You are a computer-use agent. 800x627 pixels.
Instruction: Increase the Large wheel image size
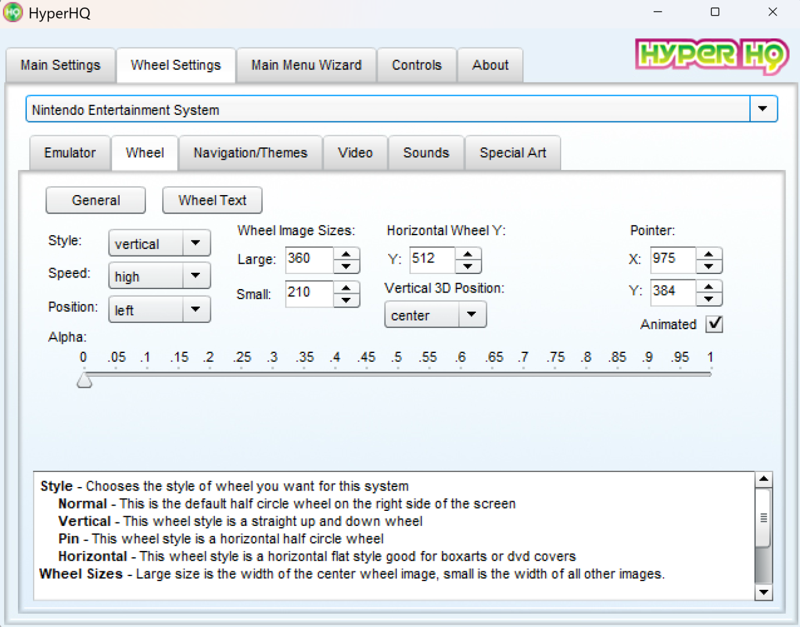coord(346,254)
